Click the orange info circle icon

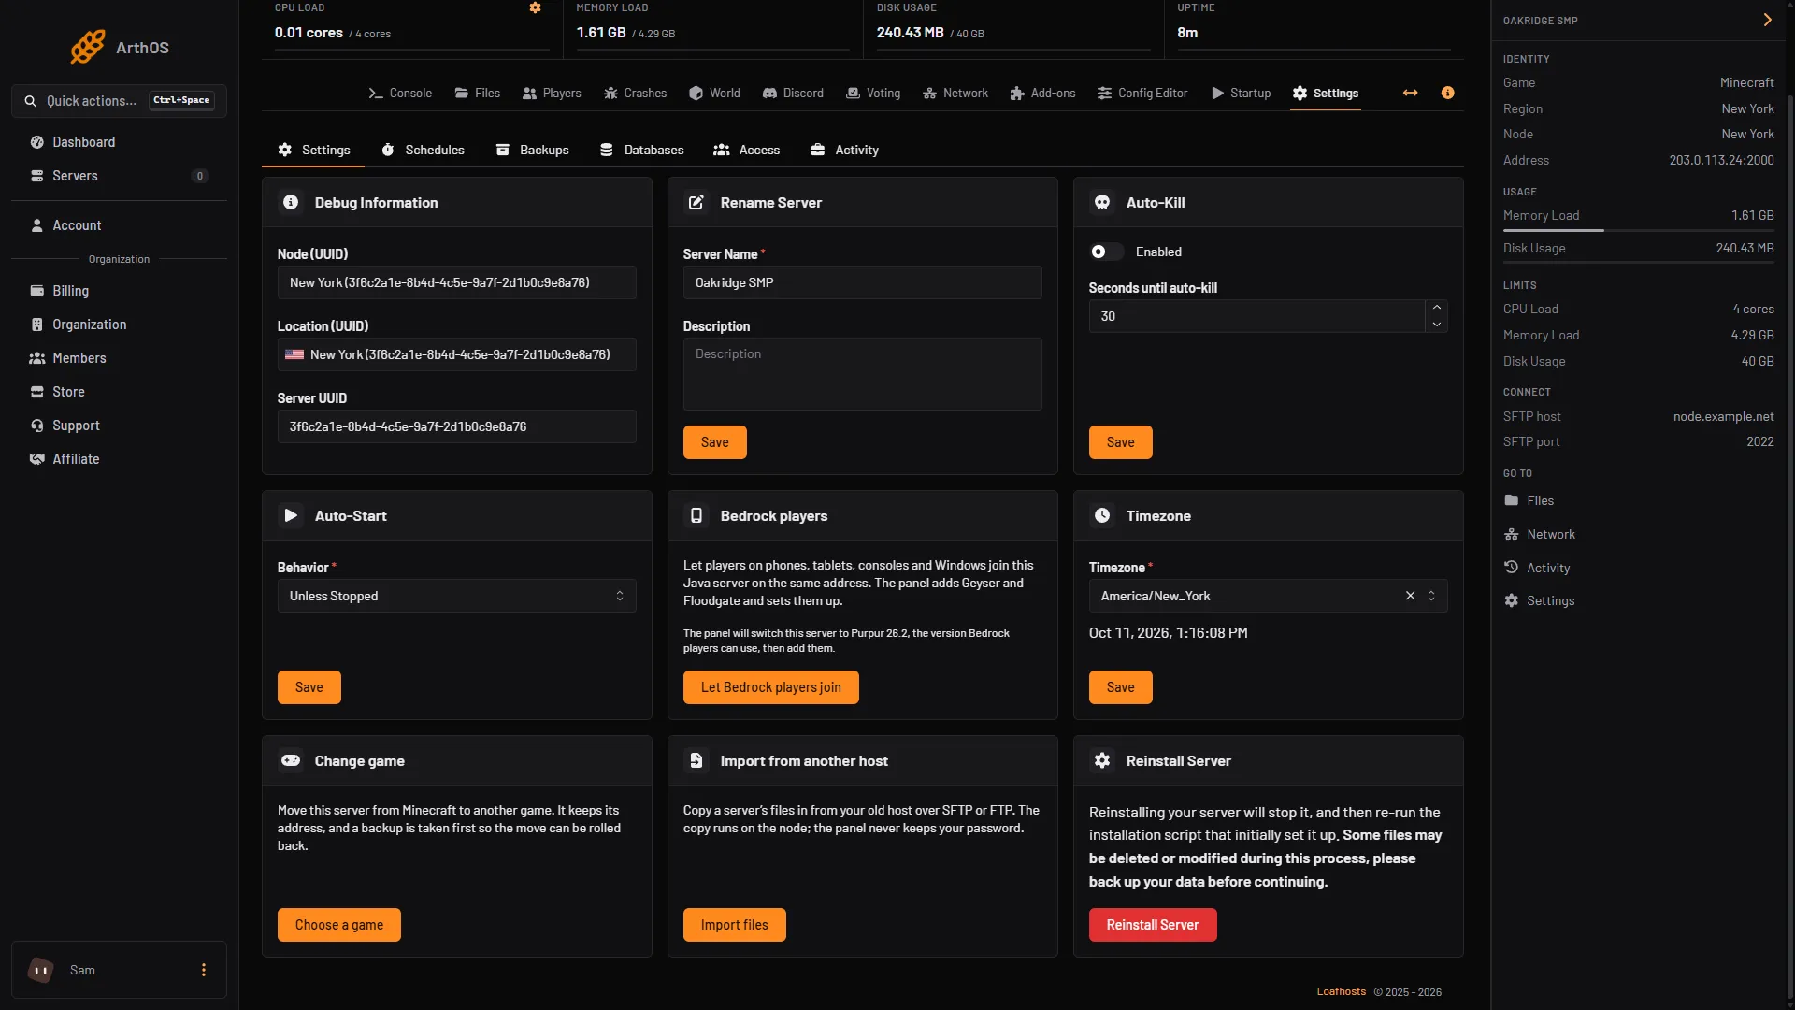(x=1447, y=93)
